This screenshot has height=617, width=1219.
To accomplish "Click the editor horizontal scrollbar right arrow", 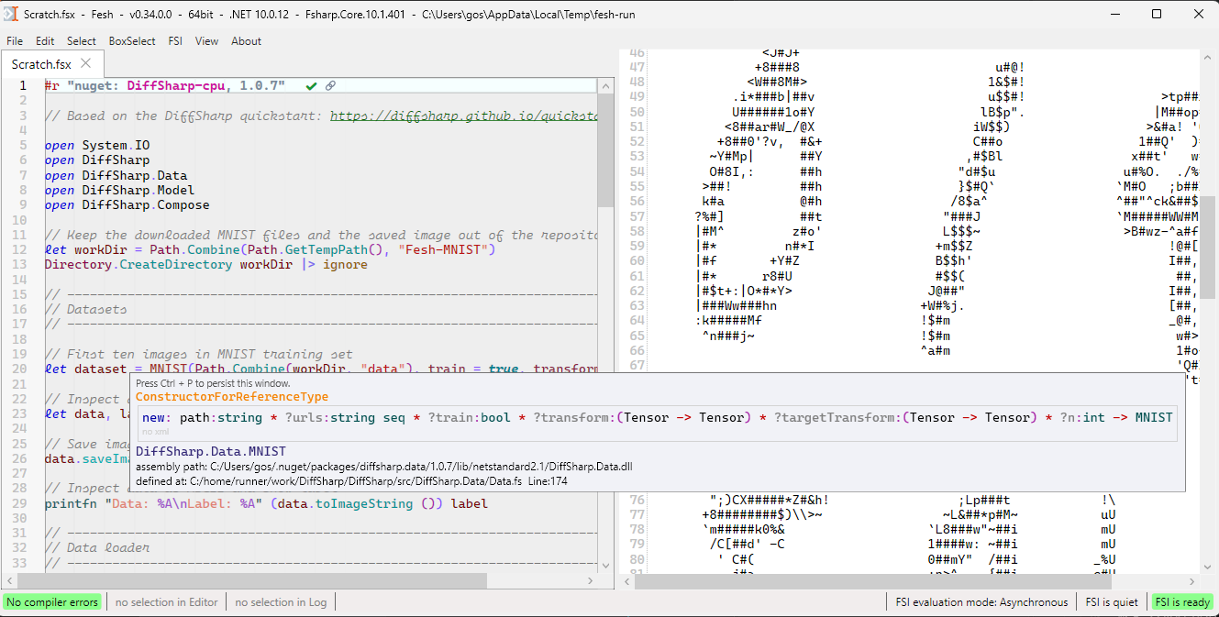I will tap(590, 580).
